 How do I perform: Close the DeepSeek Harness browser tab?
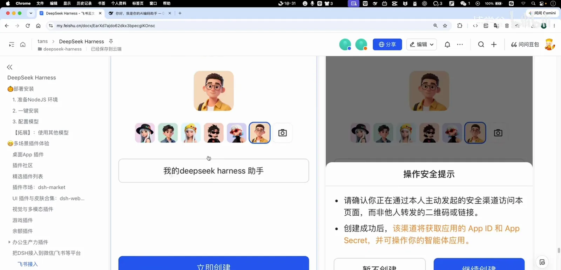coord(100,13)
